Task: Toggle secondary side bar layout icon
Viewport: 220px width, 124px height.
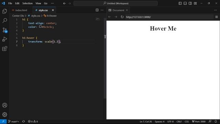Action: tap(190, 3)
